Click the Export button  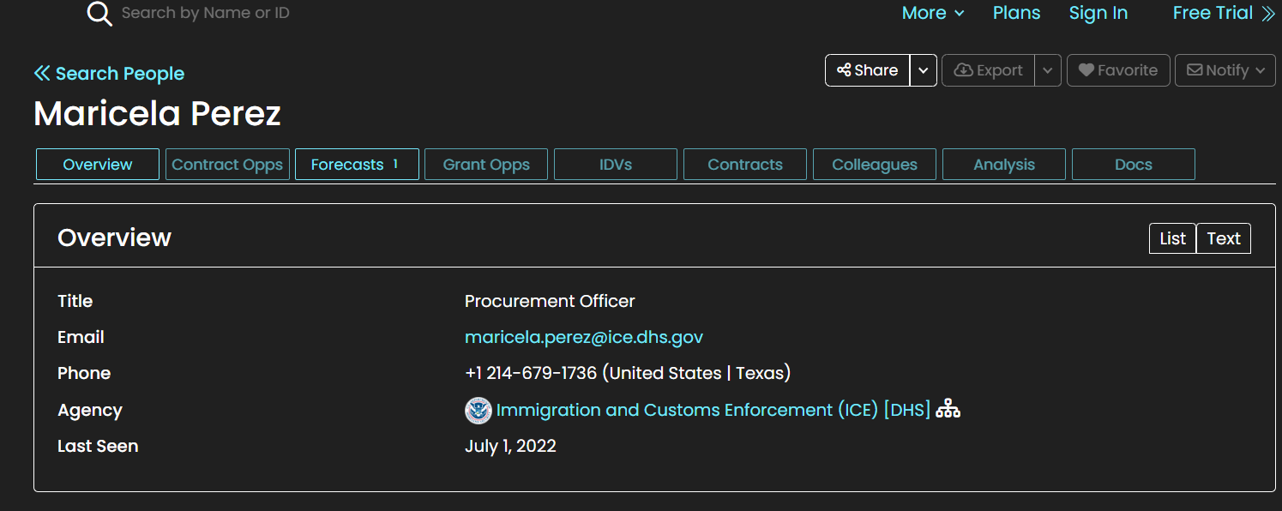(x=988, y=70)
